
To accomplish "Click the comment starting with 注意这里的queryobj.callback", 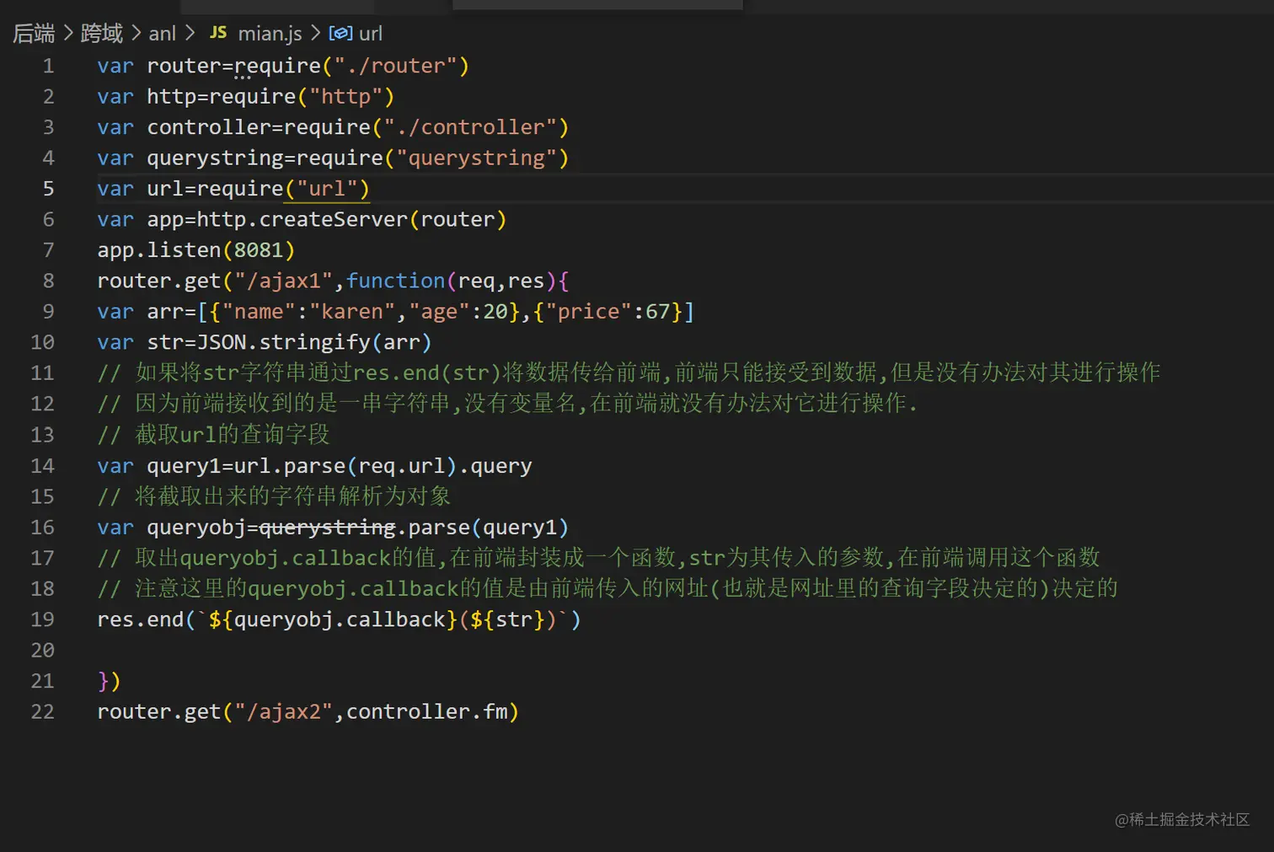I will [608, 588].
